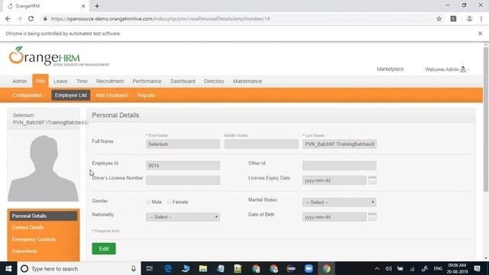Open File Explorer from the taskbar
This screenshot has height=275, width=489.
coord(203,268)
